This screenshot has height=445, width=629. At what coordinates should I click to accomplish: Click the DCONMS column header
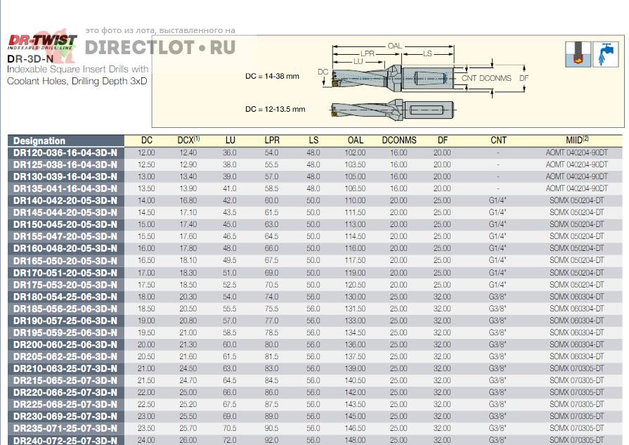[398, 141]
